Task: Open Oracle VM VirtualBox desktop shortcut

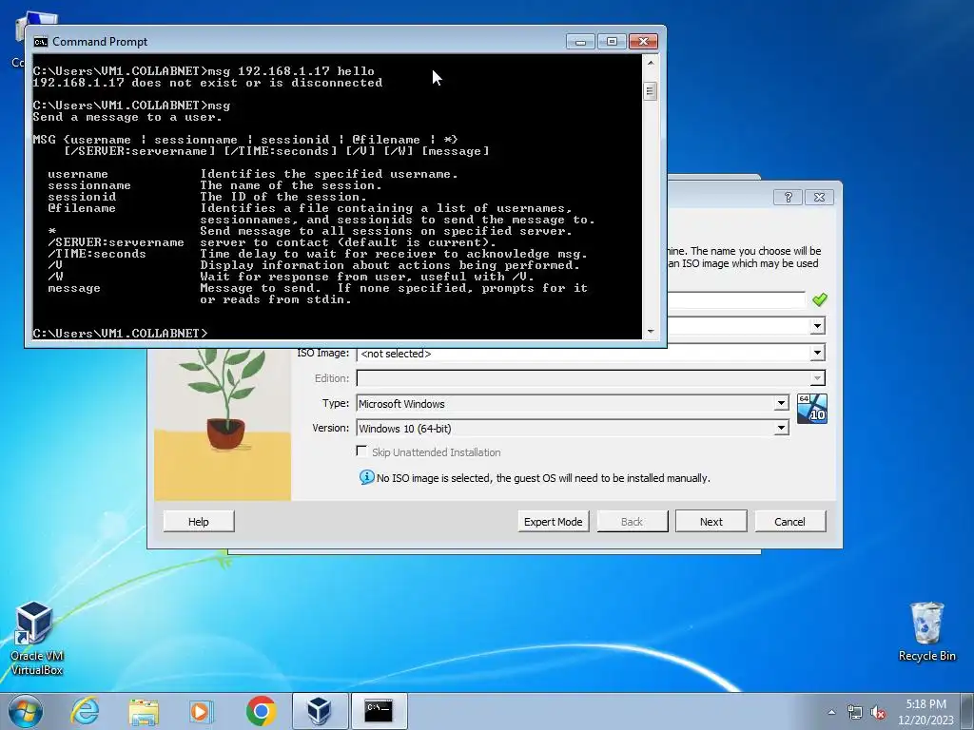Action: click(x=36, y=638)
